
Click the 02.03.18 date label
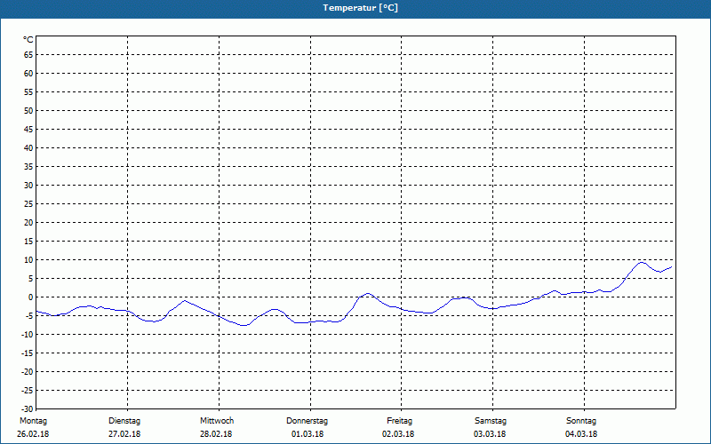(x=398, y=434)
